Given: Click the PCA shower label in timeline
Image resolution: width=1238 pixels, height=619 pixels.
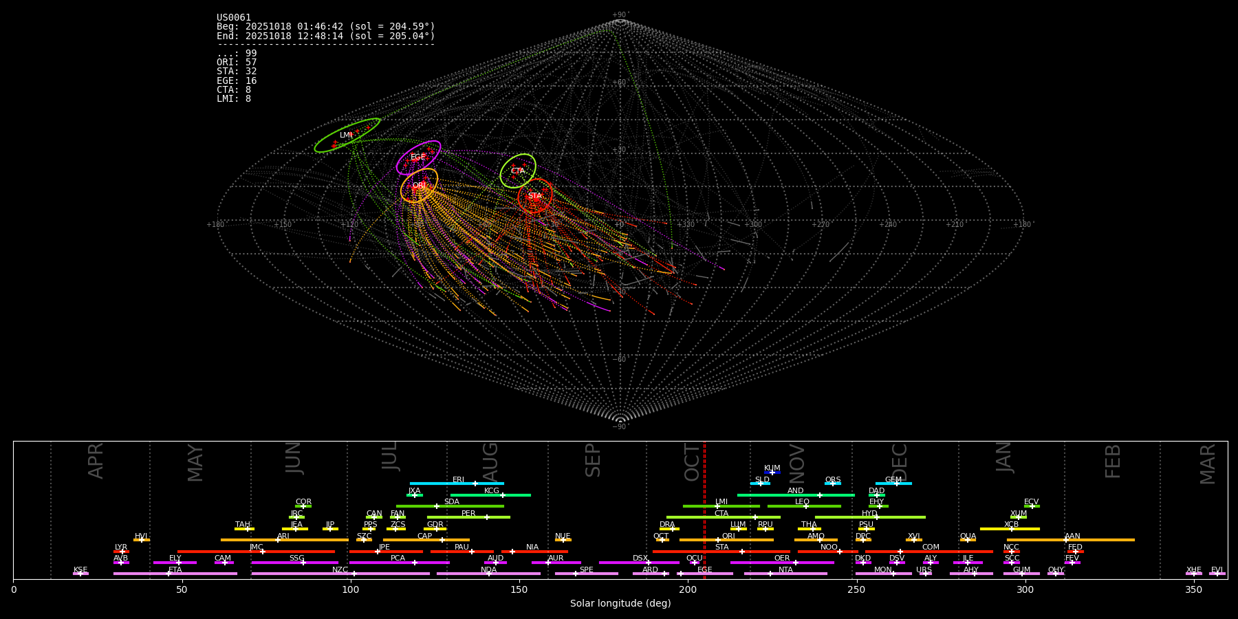Looking at the screenshot, I should point(398,558).
